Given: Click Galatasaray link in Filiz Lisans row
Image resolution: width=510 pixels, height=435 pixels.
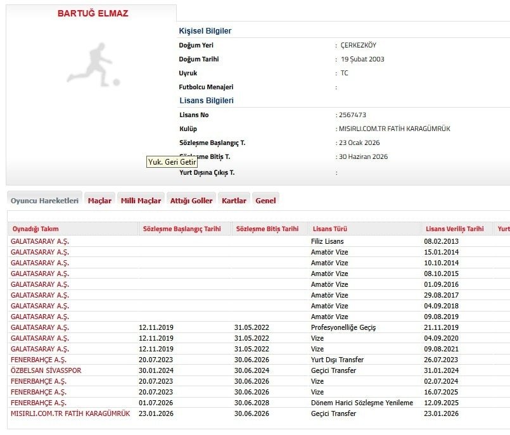Looking at the screenshot, I should tap(39, 241).
